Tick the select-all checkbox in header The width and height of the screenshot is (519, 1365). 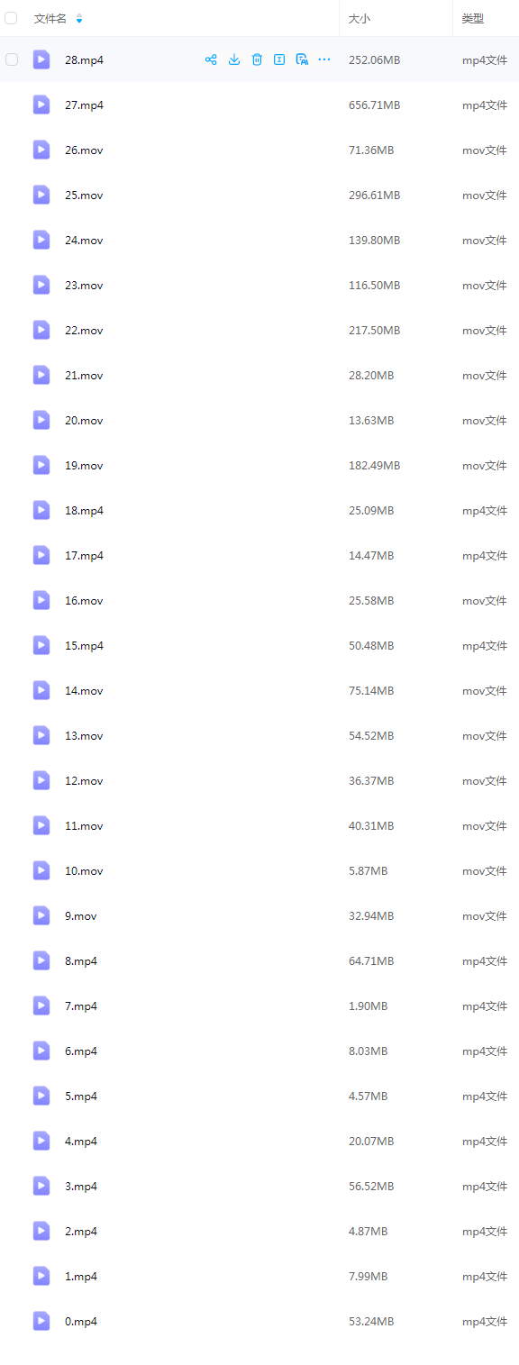tap(12, 18)
